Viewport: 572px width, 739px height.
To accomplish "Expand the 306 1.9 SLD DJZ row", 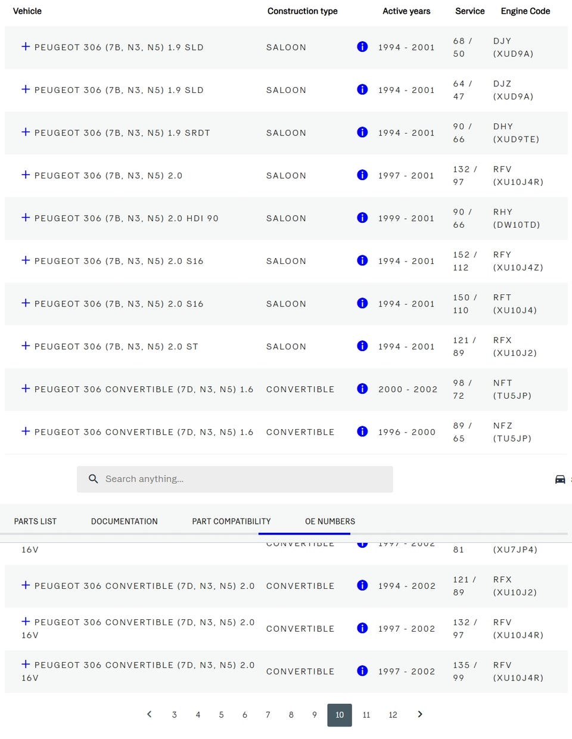I will pos(26,89).
